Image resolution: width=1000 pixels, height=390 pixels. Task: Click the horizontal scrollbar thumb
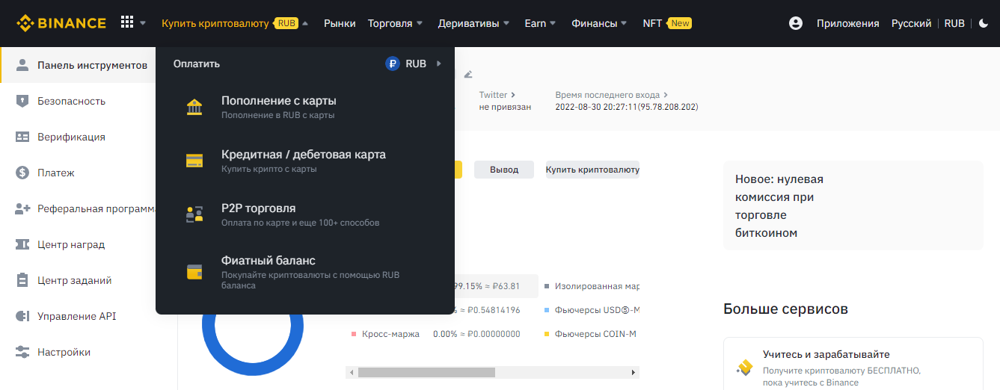pos(426,372)
